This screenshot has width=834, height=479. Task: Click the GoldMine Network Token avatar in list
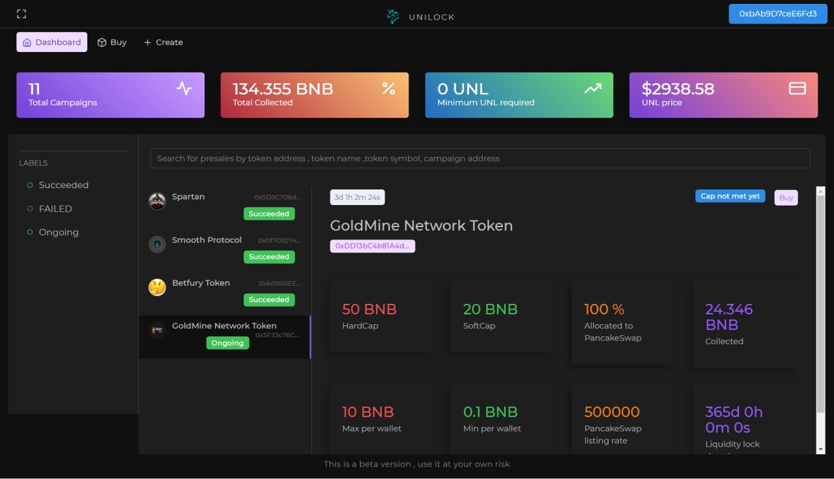pos(157,330)
